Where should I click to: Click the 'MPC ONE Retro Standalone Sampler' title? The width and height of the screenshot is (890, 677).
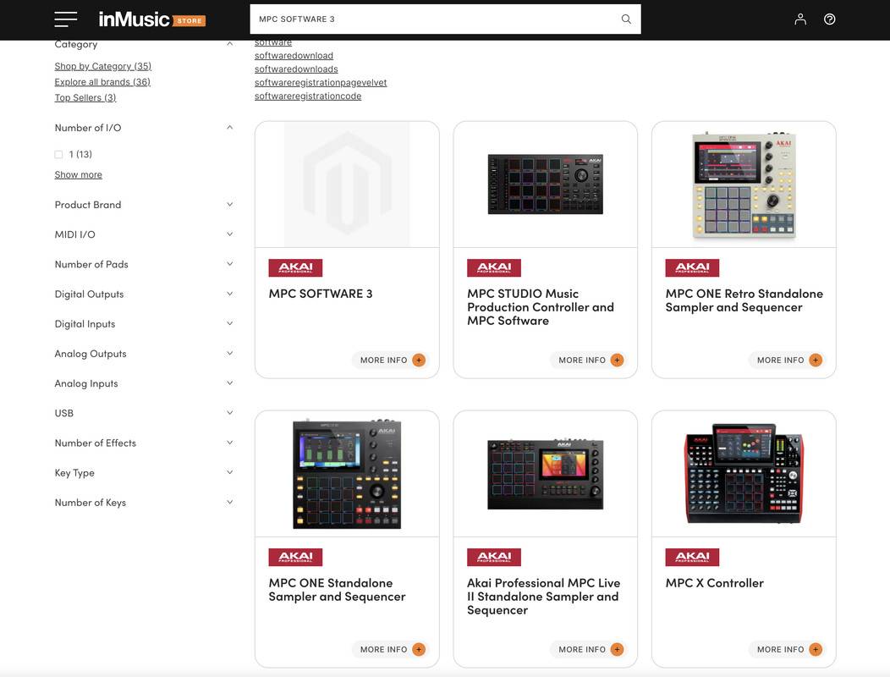744,300
